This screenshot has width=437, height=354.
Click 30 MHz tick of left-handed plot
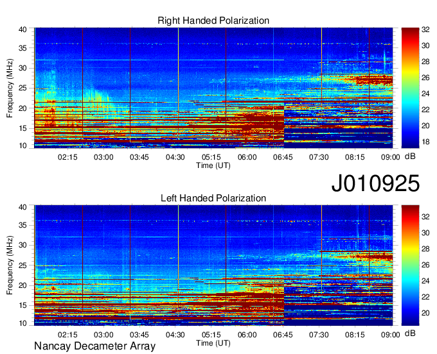tap(23, 245)
